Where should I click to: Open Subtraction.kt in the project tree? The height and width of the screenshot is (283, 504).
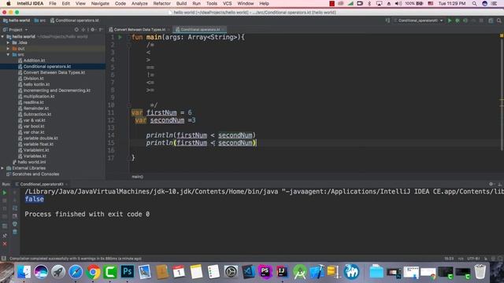click(37, 115)
